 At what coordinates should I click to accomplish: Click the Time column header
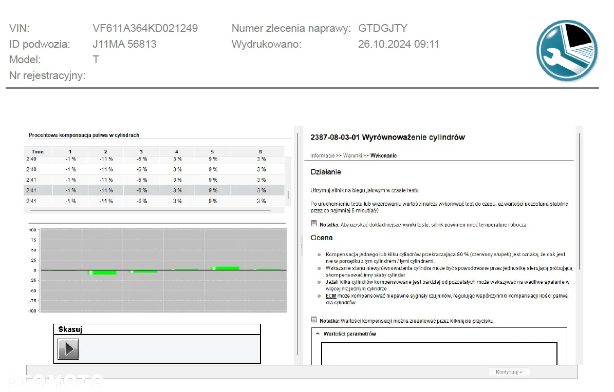coord(38,151)
